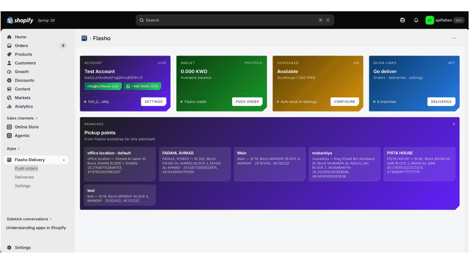469x264 pixels.
Task: Click the PUSH ORDER button
Action: (x=248, y=101)
